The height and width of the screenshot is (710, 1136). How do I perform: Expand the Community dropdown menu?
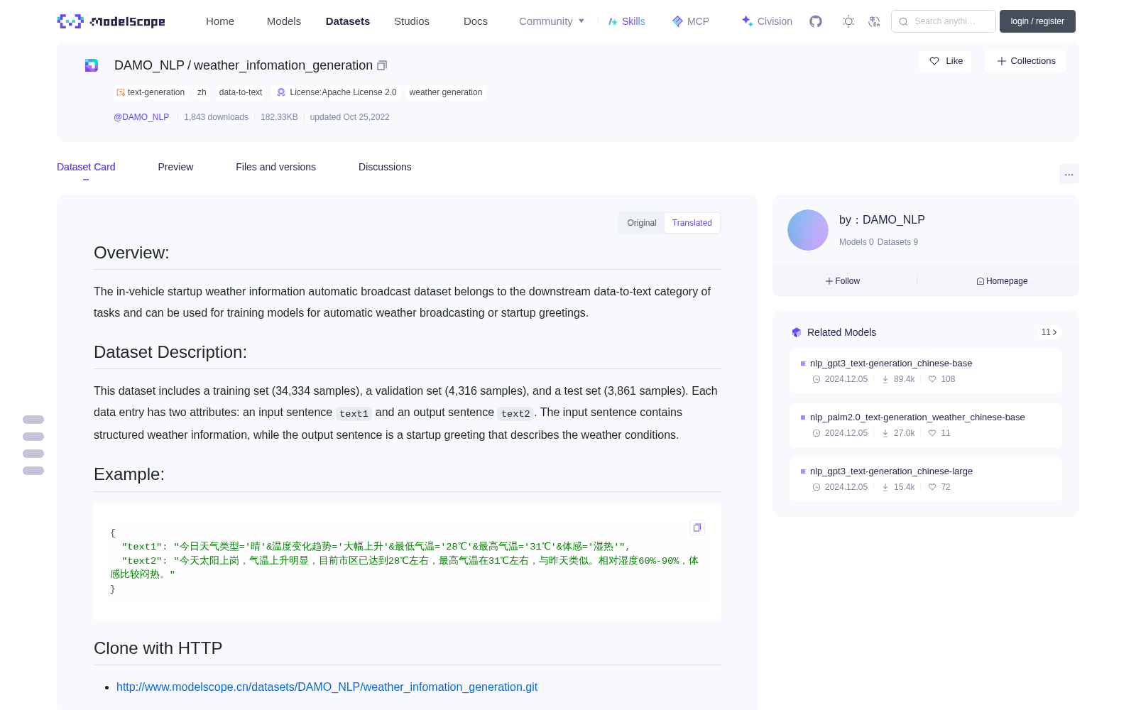(552, 21)
